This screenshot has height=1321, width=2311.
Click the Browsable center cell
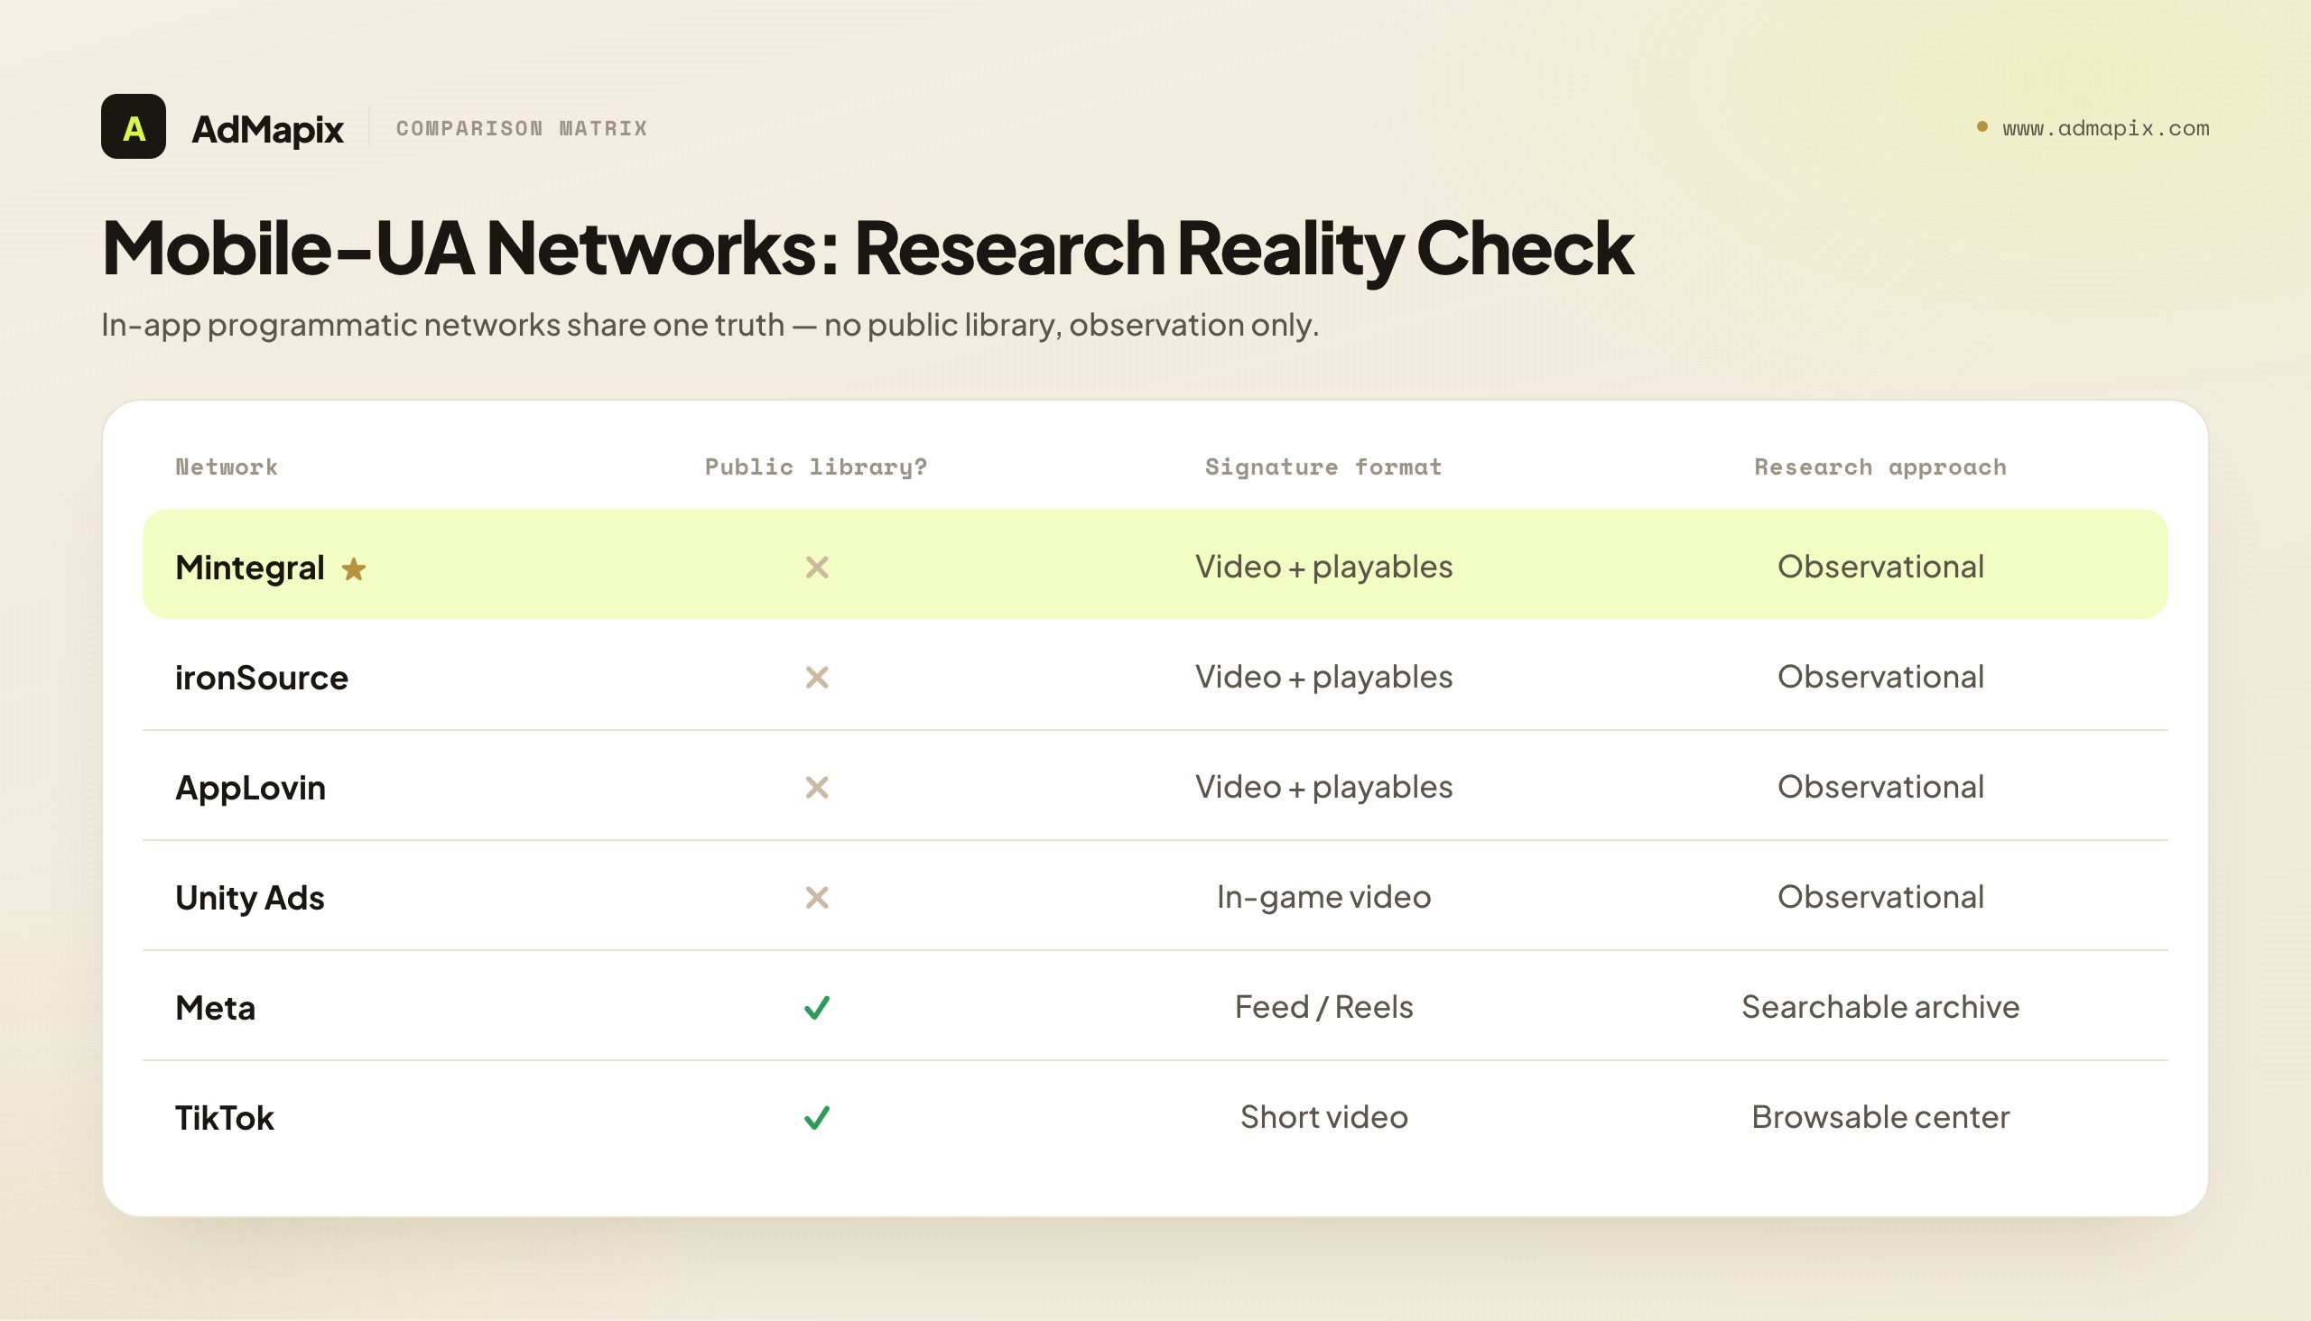pos(1879,1117)
